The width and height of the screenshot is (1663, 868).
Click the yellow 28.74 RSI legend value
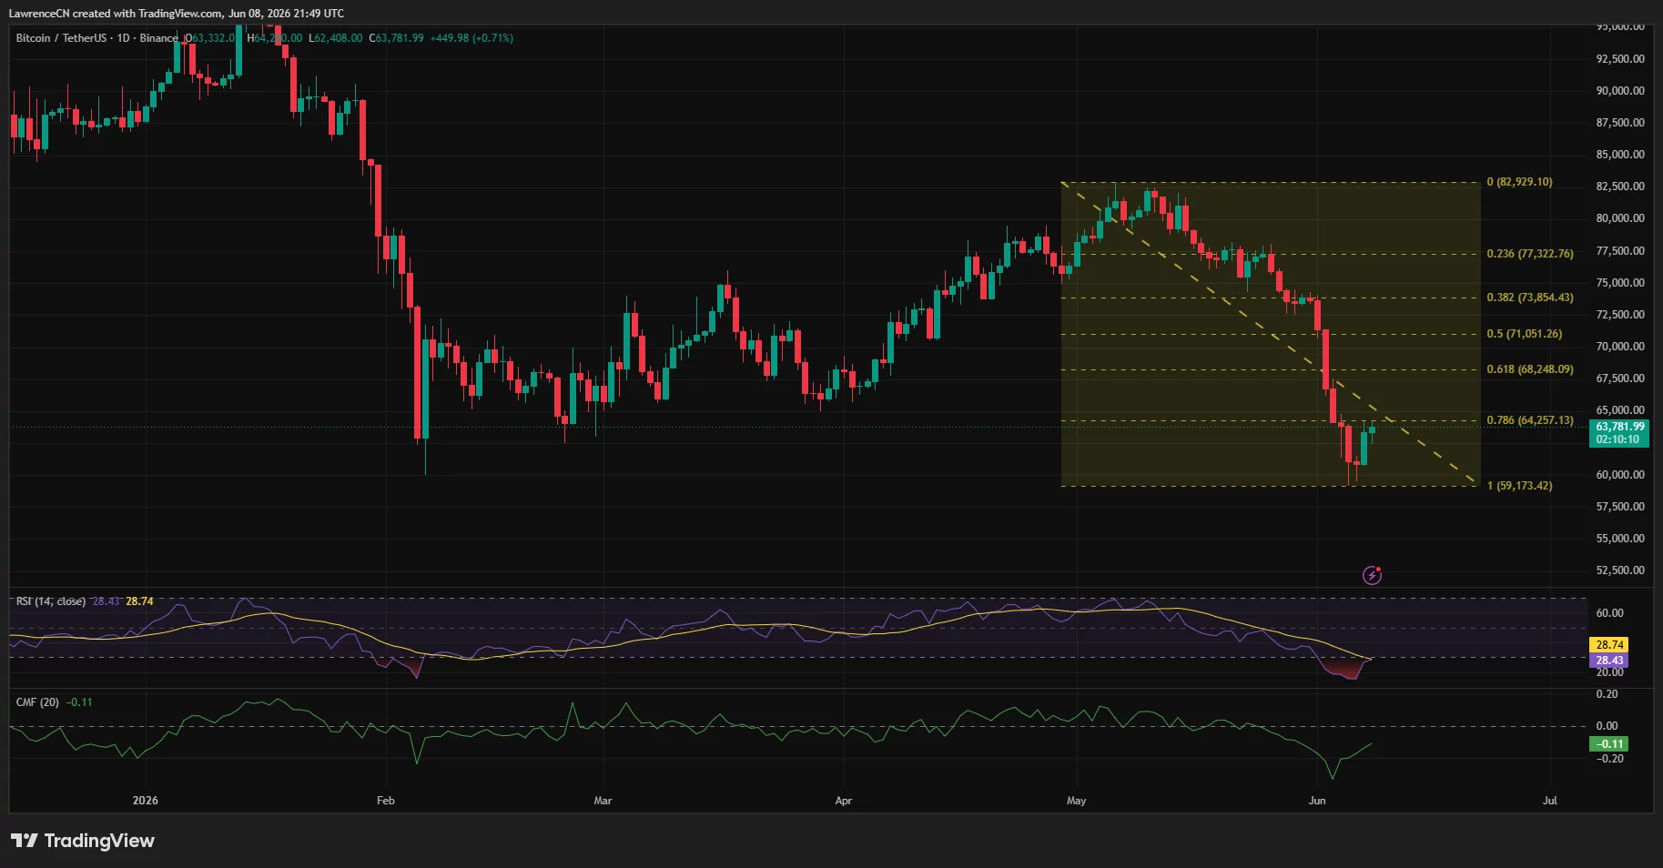point(139,601)
